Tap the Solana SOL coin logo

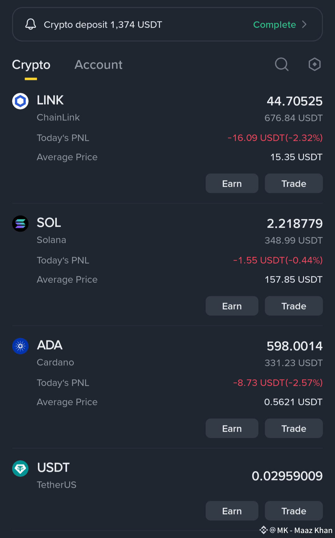20,224
